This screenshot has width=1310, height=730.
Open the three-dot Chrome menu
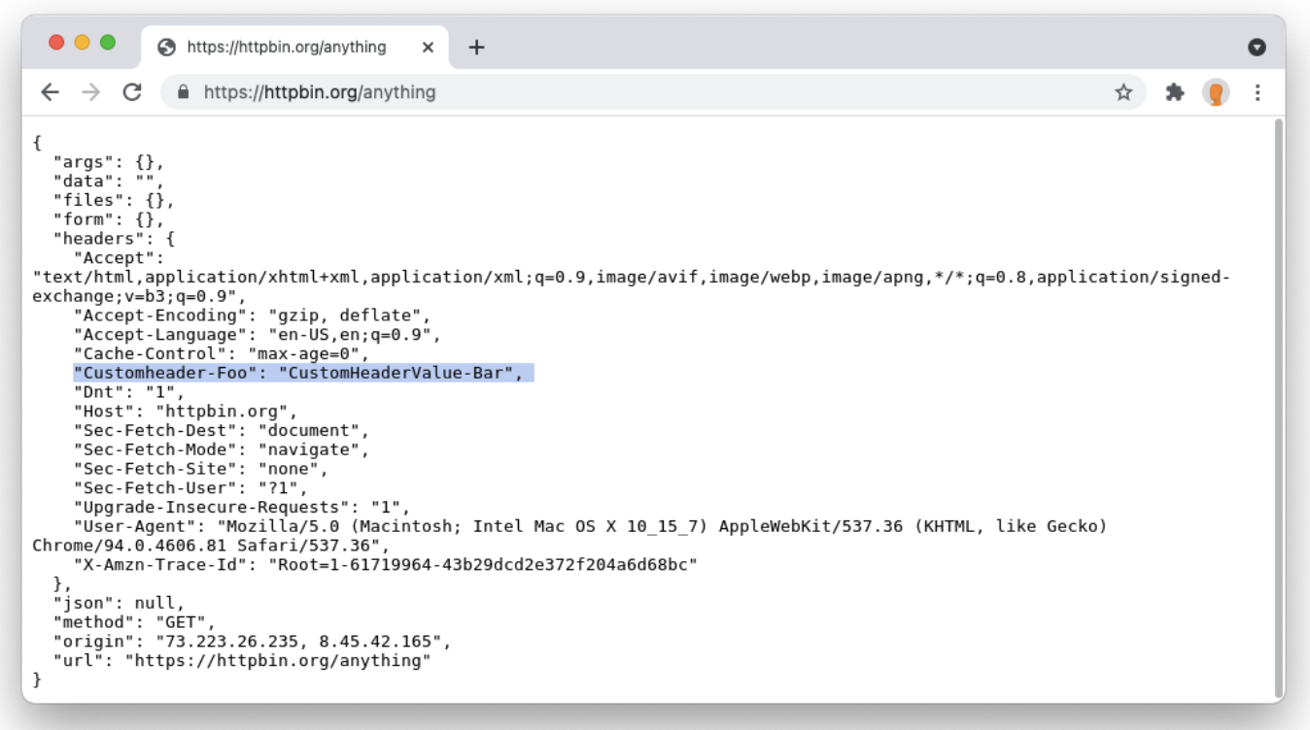pyautogui.click(x=1258, y=92)
